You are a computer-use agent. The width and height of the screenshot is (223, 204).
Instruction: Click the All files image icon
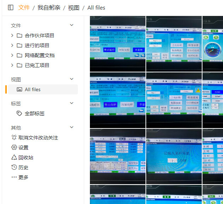pyautogui.click(x=19, y=89)
